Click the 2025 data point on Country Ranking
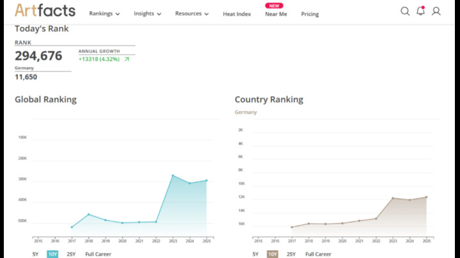460x258 pixels. click(427, 197)
